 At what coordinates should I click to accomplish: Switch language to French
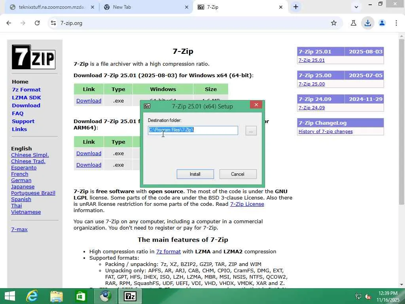click(20, 174)
